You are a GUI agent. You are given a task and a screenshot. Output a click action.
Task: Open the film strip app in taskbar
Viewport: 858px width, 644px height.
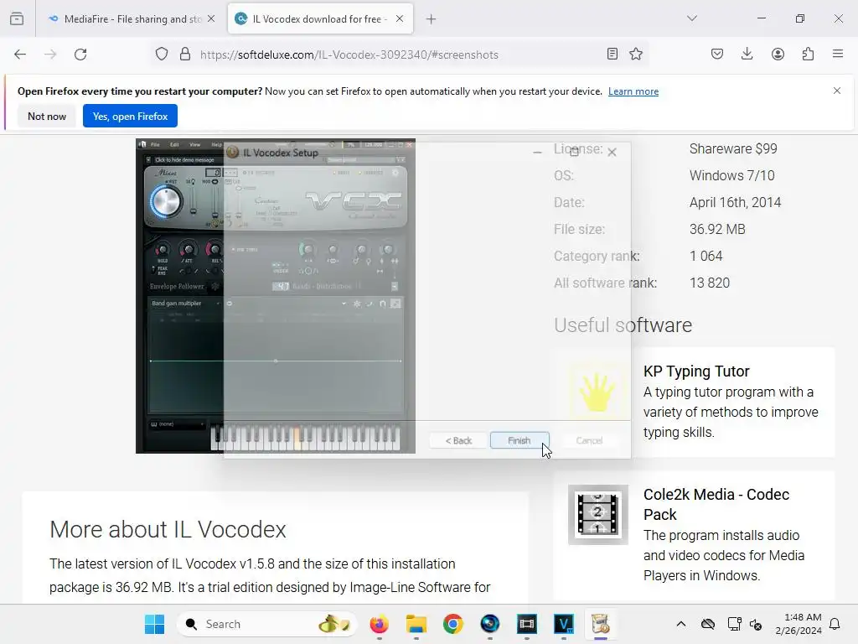coord(526,624)
